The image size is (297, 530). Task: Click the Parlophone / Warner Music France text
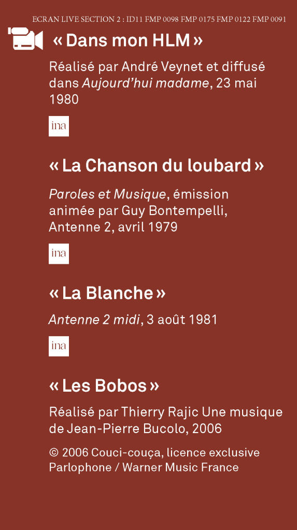point(144,467)
